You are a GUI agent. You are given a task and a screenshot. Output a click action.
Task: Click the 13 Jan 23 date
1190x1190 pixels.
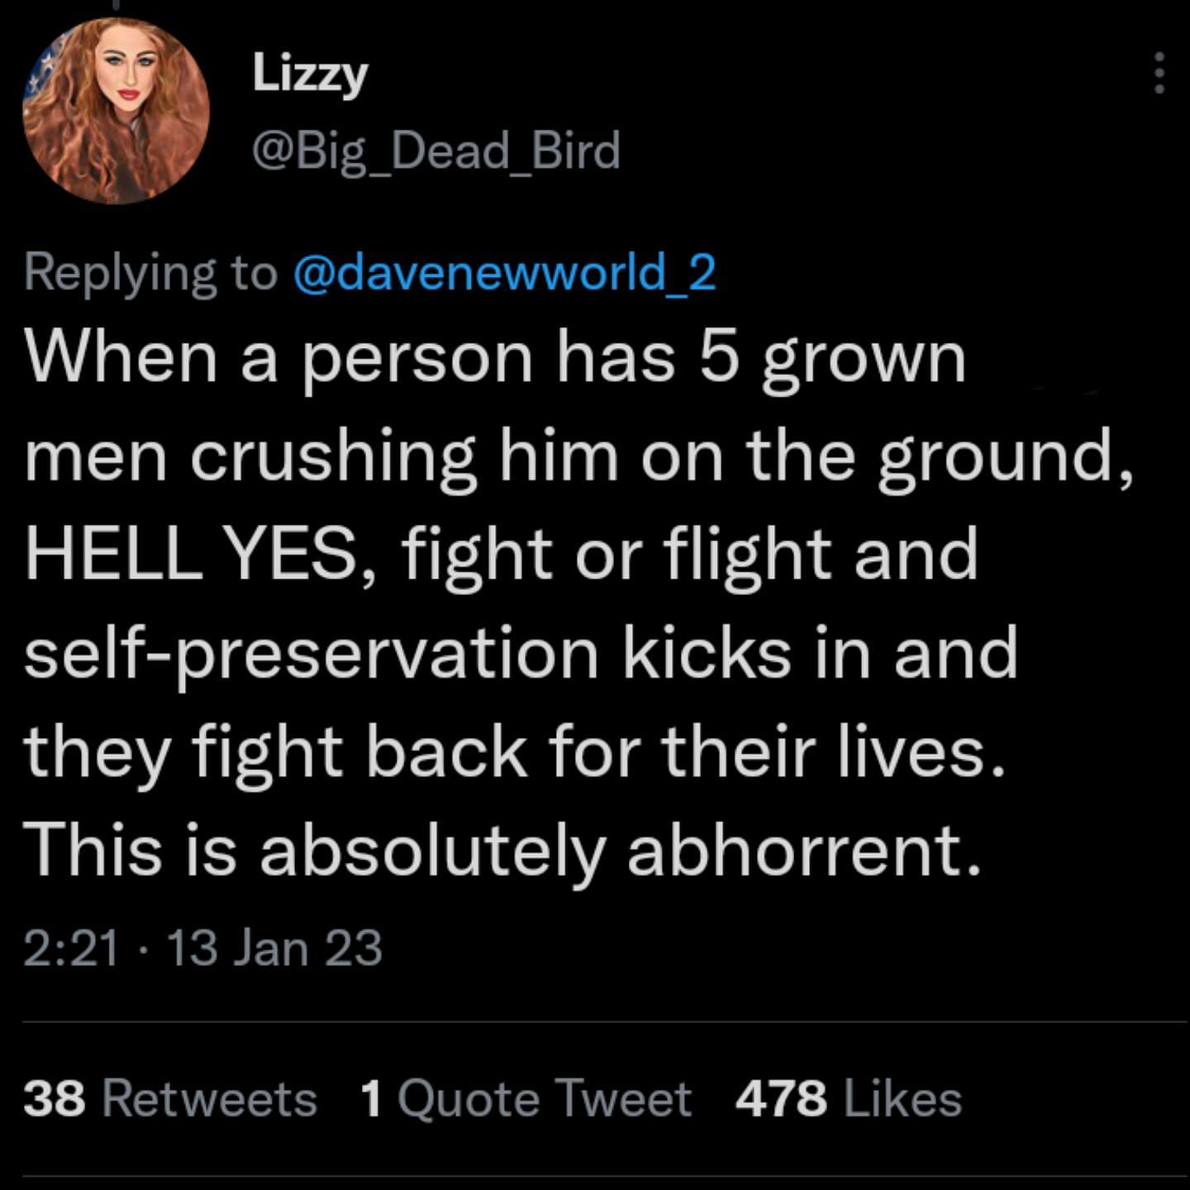(x=274, y=948)
